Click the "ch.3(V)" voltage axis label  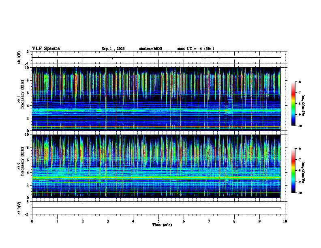pyautogui.click(x=19, y=208)
